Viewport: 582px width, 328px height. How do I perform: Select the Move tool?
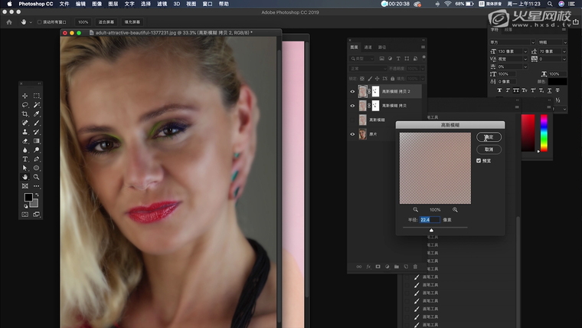pyautogui.click(x=25, y=96)
